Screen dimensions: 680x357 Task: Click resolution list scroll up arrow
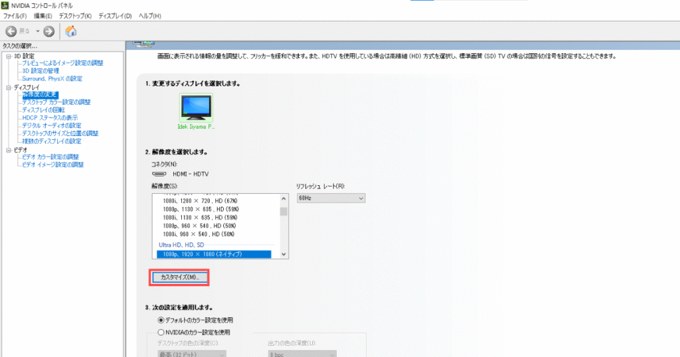click(284, 198)
